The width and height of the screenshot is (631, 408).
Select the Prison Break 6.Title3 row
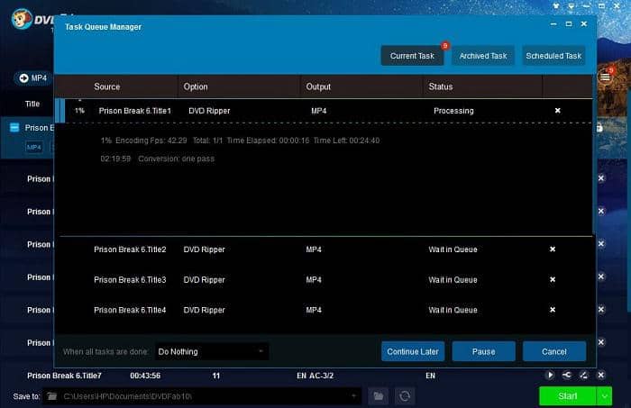[325, 279]
